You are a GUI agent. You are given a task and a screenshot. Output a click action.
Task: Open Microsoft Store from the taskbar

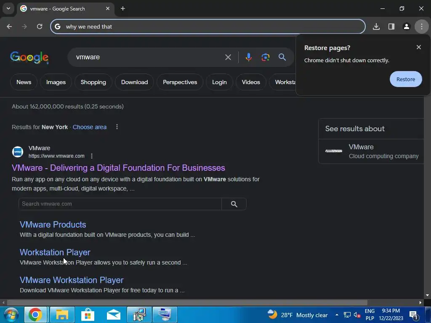tap(88, 315)
